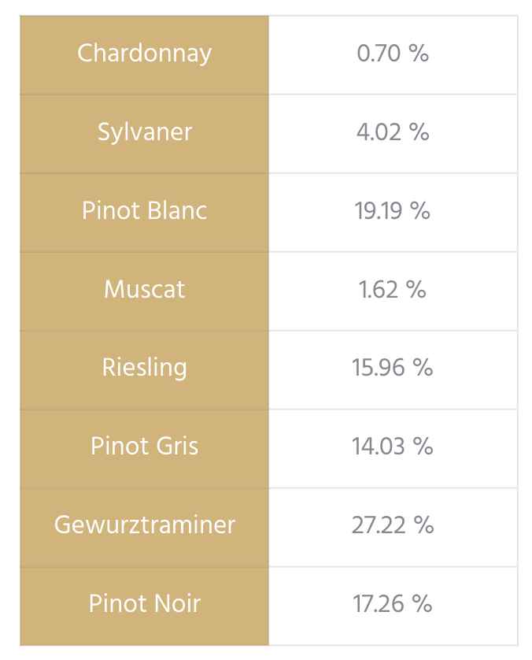Click the word "Gris" in the table
This screenshot has height=660, width=532.
pos(177,447)
